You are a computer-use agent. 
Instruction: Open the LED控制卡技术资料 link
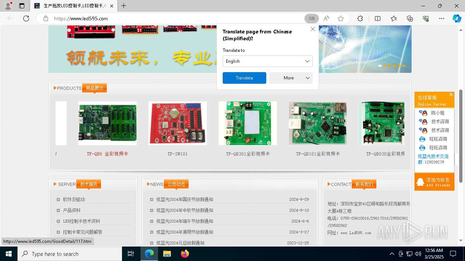81,221
